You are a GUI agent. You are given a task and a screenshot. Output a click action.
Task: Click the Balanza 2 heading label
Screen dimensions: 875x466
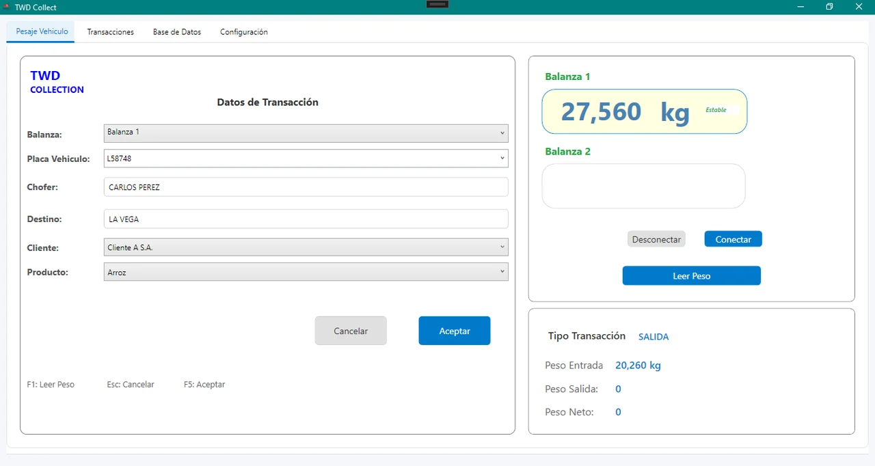pos(567,152)
